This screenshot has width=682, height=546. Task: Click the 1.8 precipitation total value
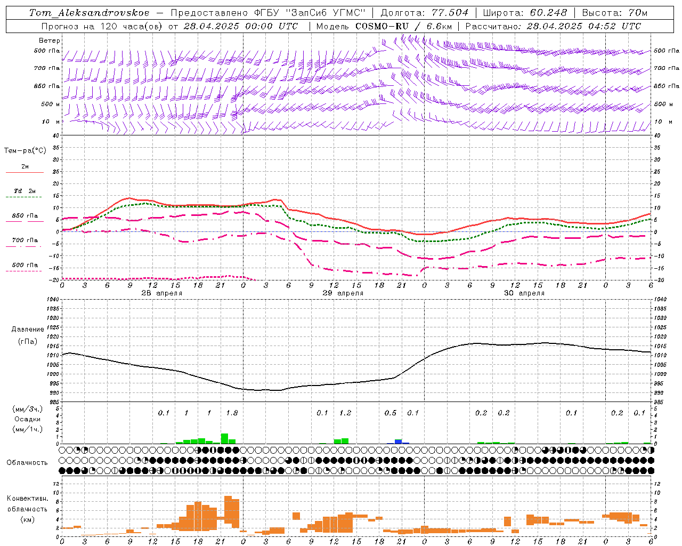(232, 413)
